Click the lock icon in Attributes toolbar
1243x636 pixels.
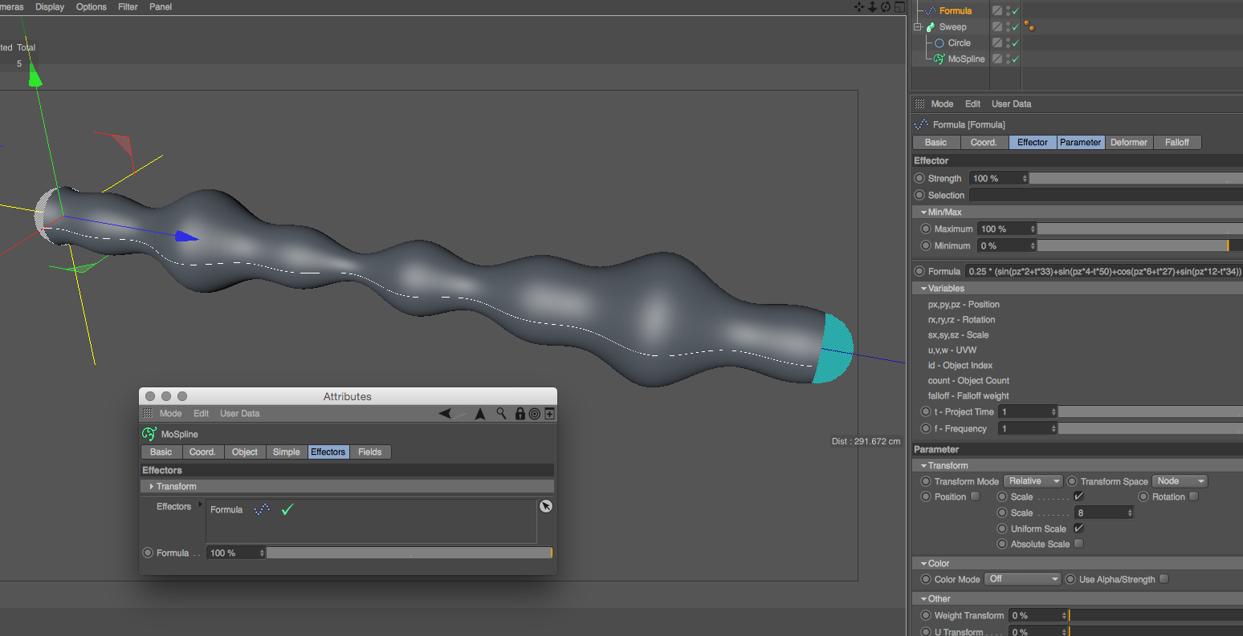click(520, 413)
